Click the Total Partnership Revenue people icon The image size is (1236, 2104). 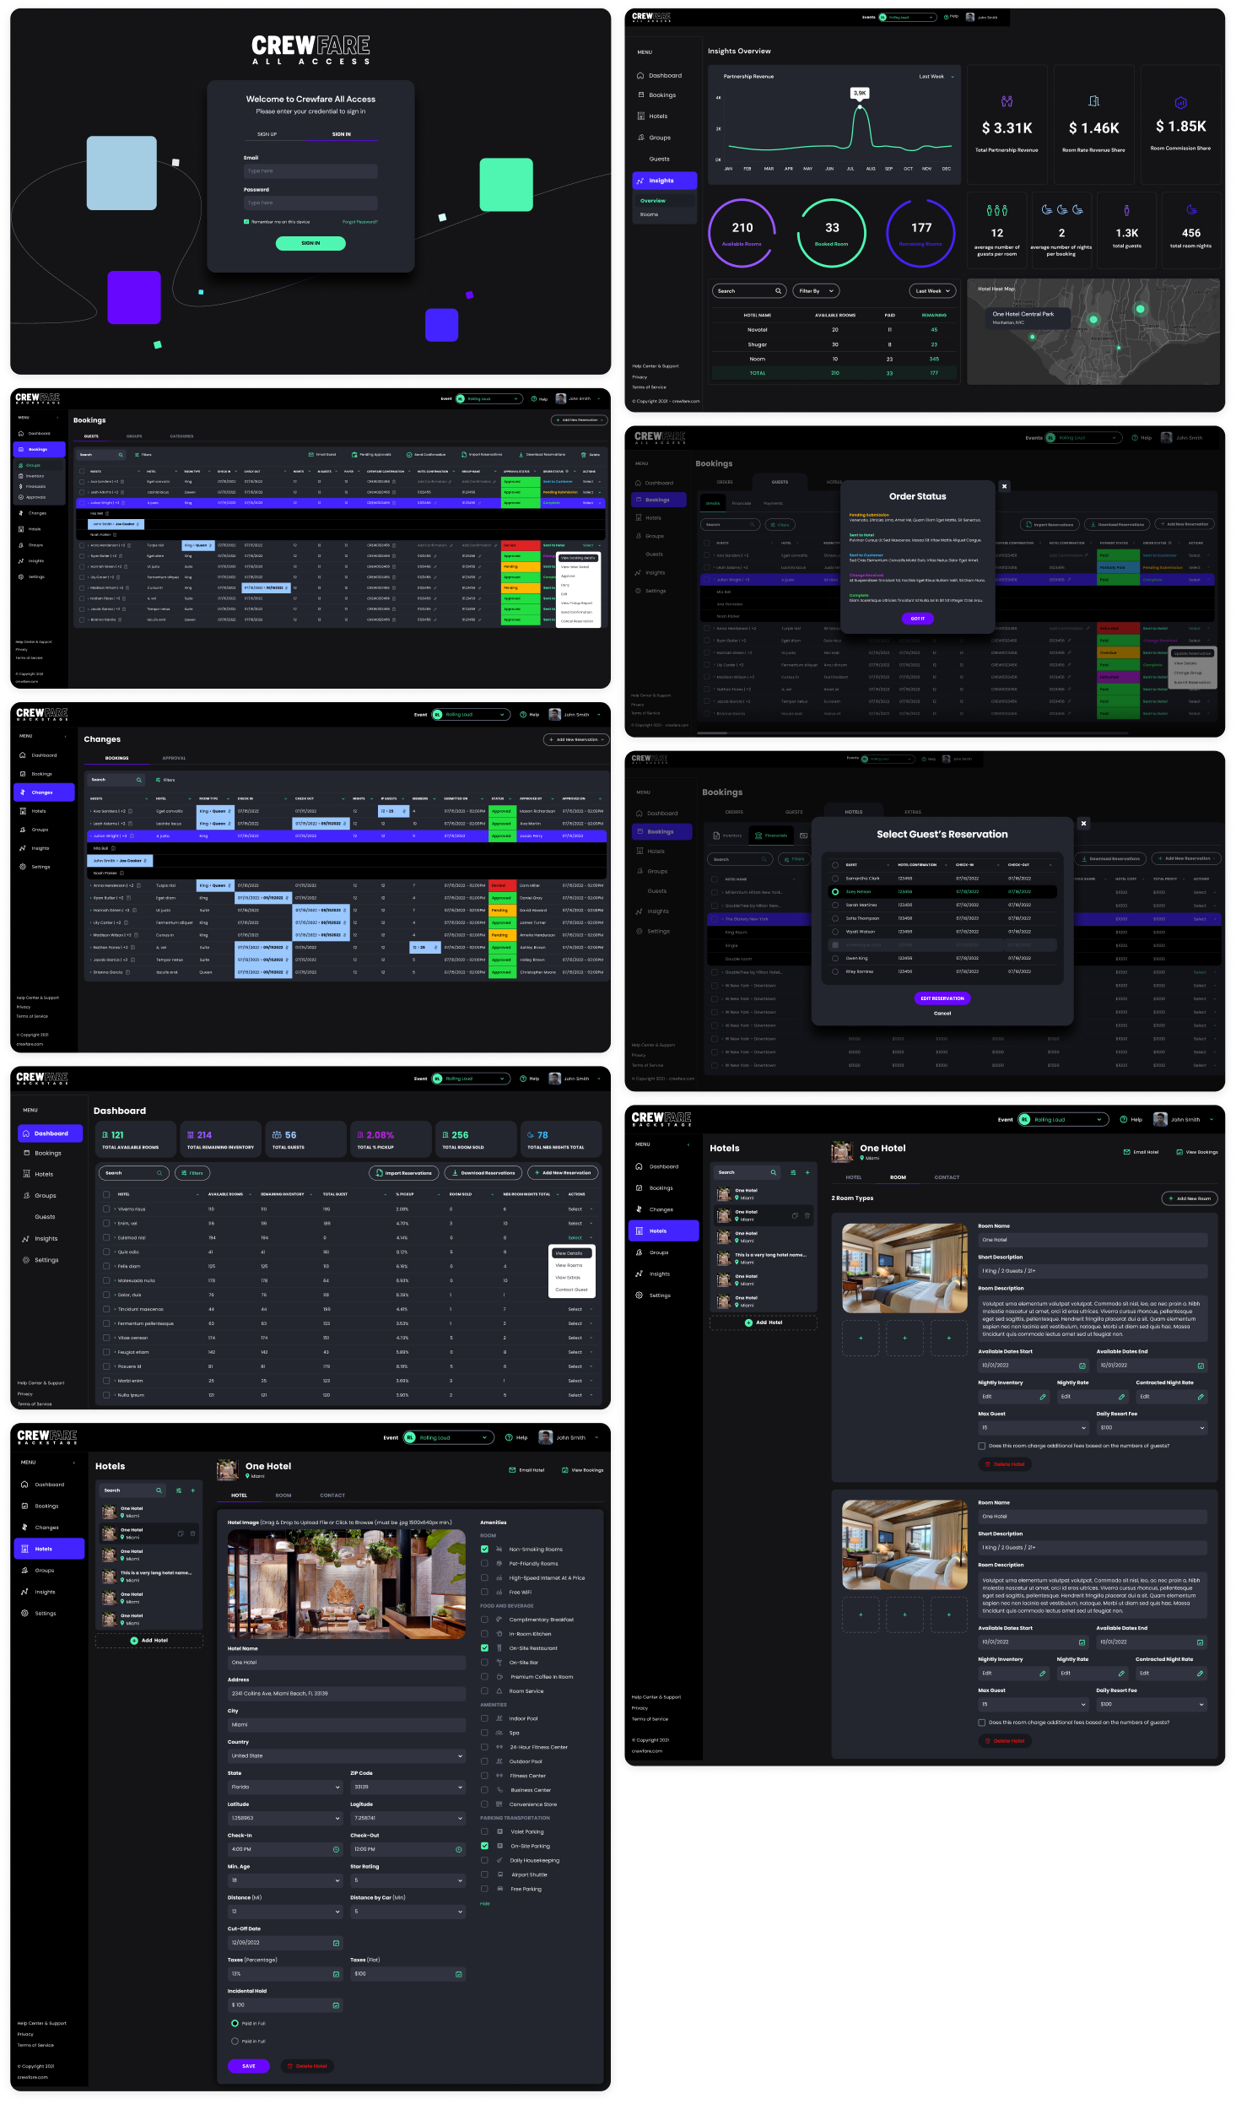(1007, 101)
